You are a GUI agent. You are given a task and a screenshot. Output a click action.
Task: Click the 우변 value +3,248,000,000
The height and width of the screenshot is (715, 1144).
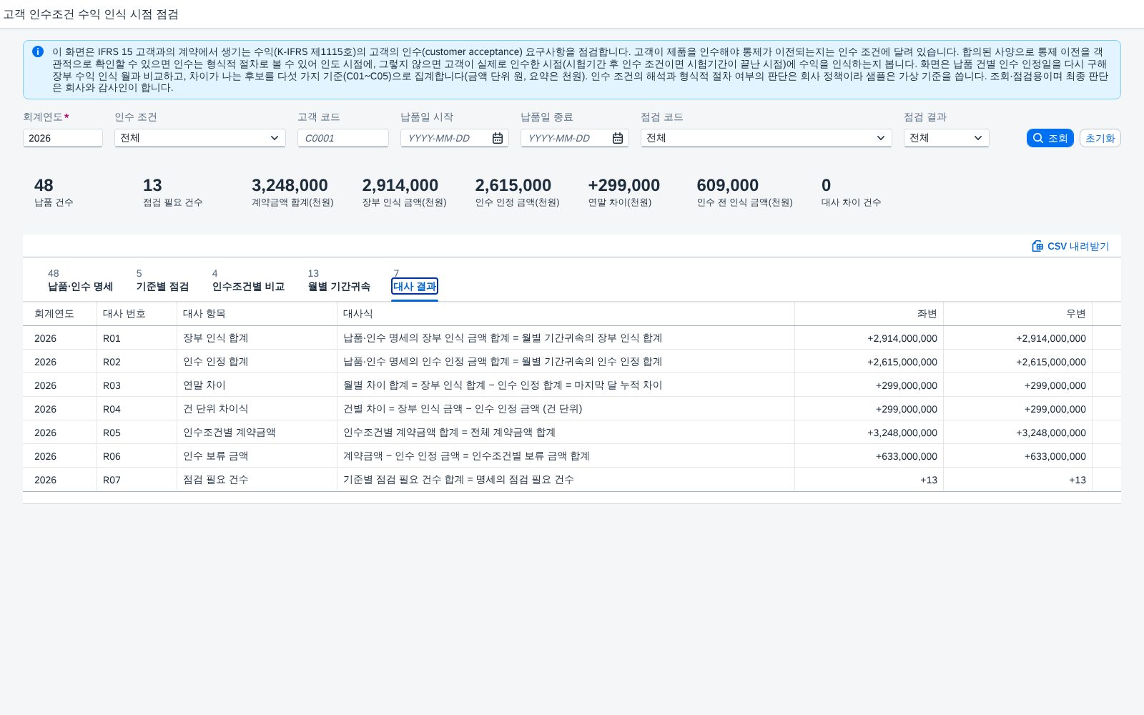(x=1050, y=433)
